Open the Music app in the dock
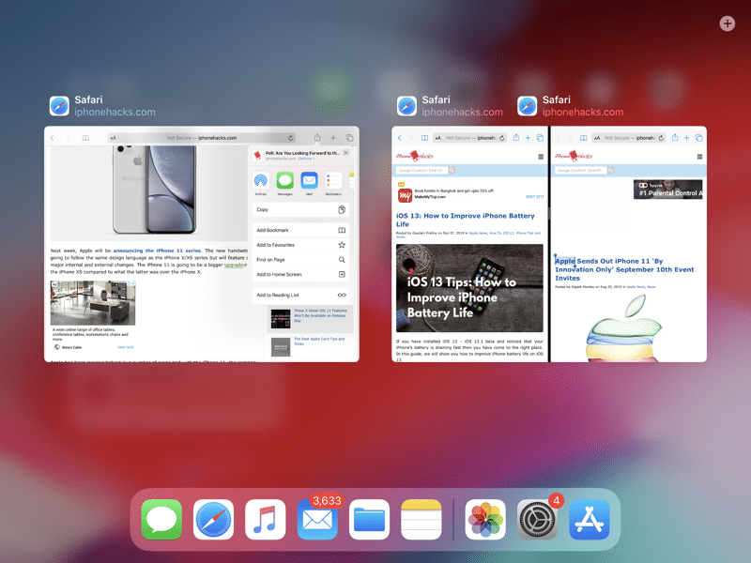 tap(266, 519)
